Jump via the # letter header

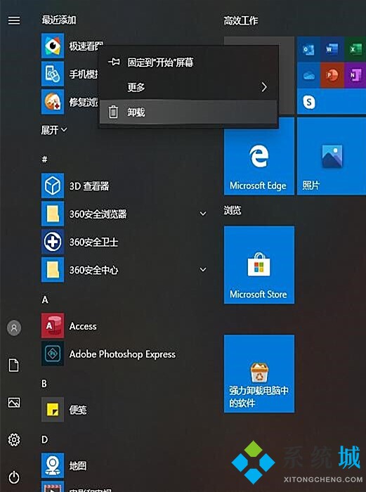click(x=45, y=160)
